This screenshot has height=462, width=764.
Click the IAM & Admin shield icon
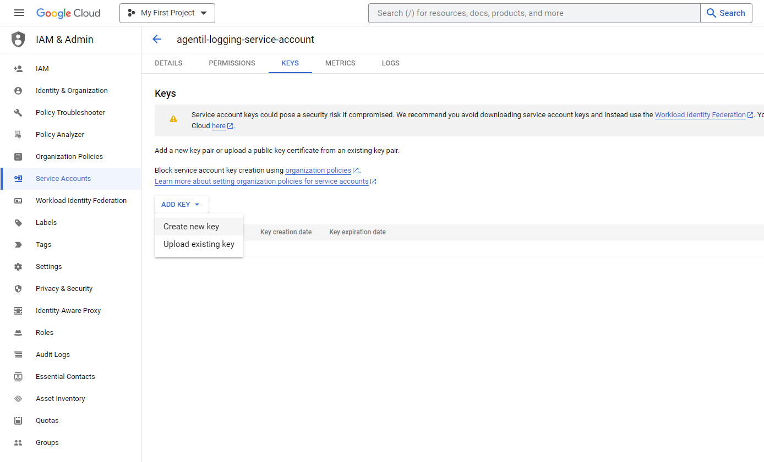point(18,40)
